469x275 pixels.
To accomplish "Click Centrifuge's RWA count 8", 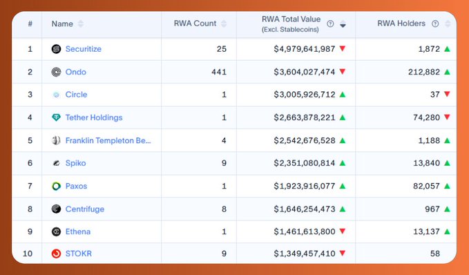I will (x=224, y=209).
